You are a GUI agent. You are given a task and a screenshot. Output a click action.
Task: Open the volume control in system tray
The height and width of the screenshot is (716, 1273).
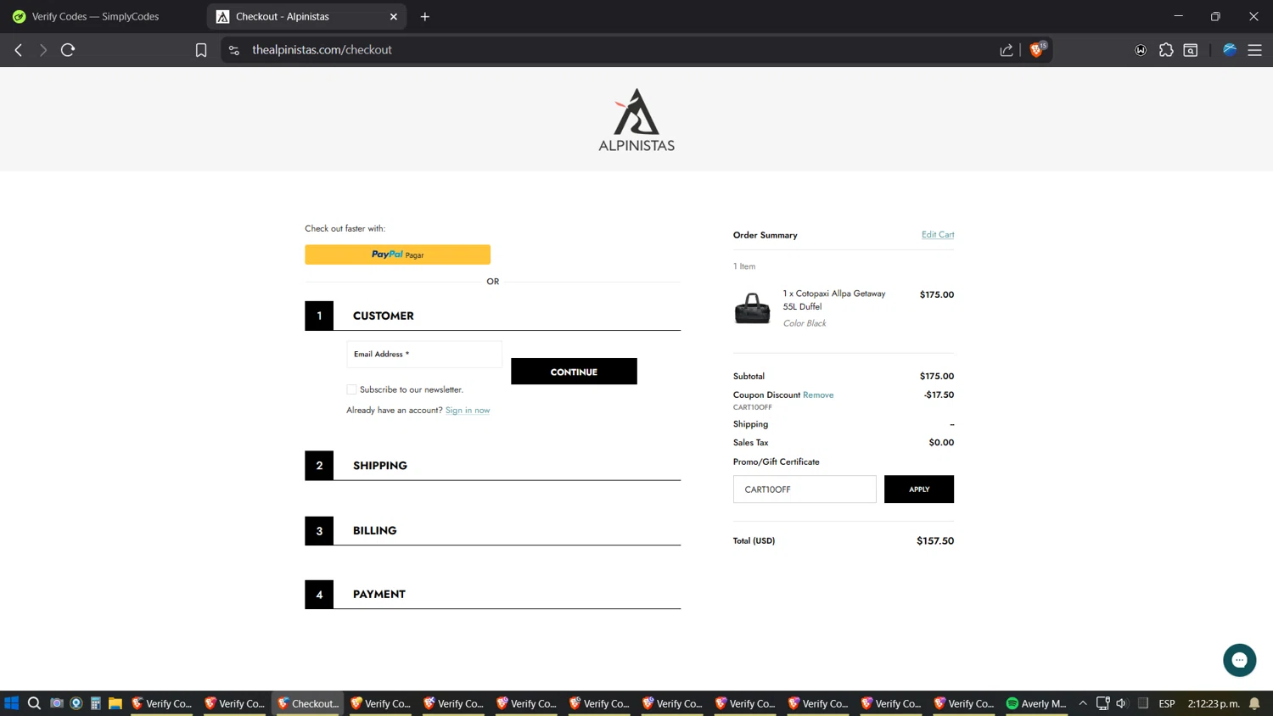pyautogui.click(x=1122, y=703)
